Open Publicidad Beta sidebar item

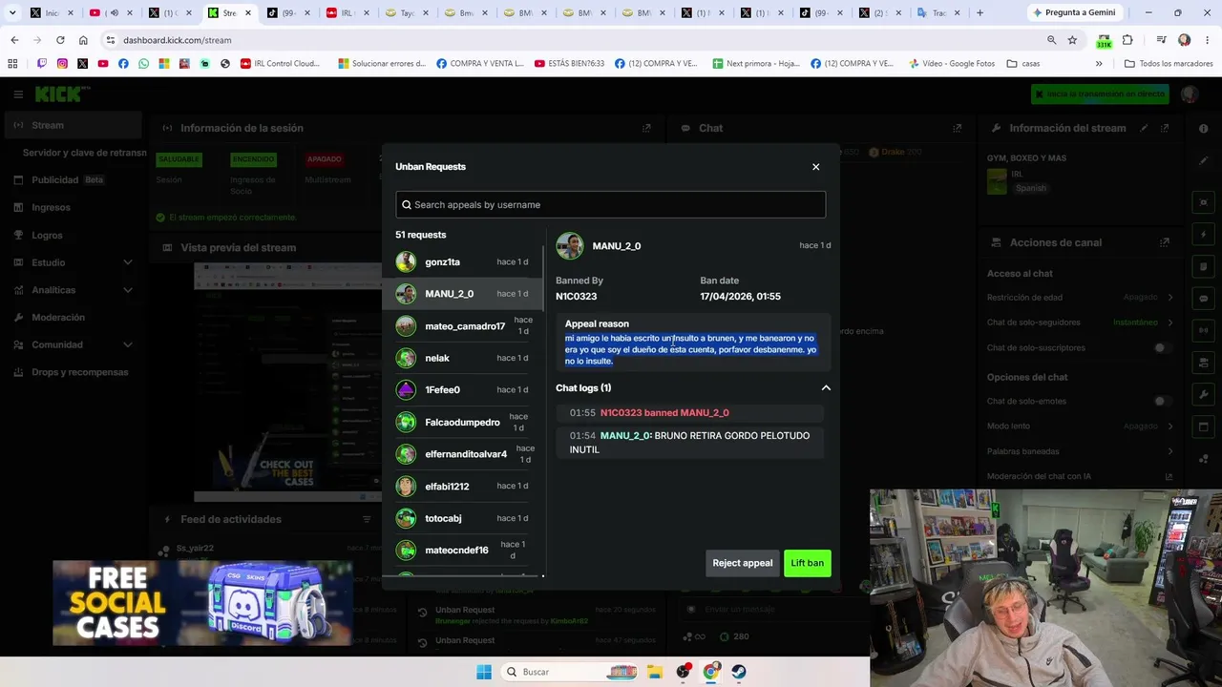pyautogui.click(x=74, y=179)
